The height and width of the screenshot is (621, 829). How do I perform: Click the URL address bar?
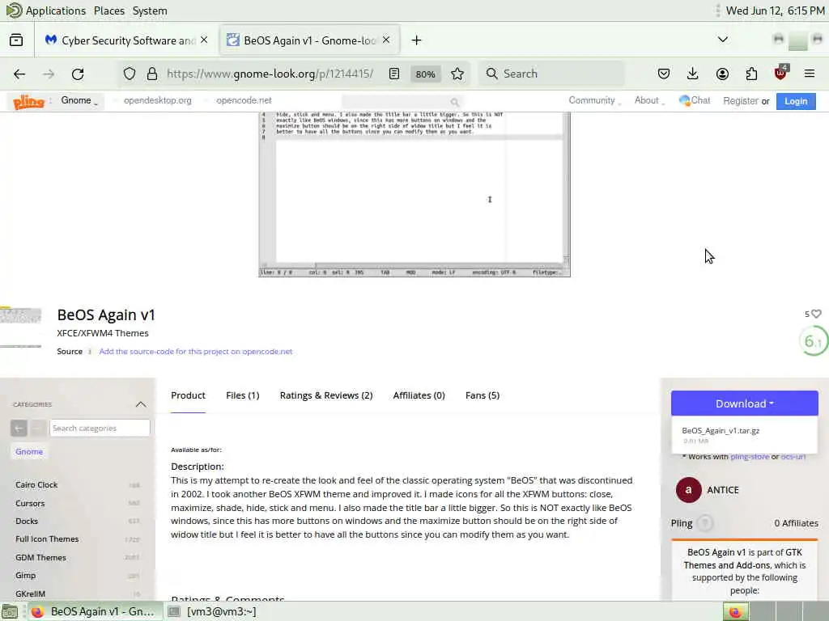(270, 74)
